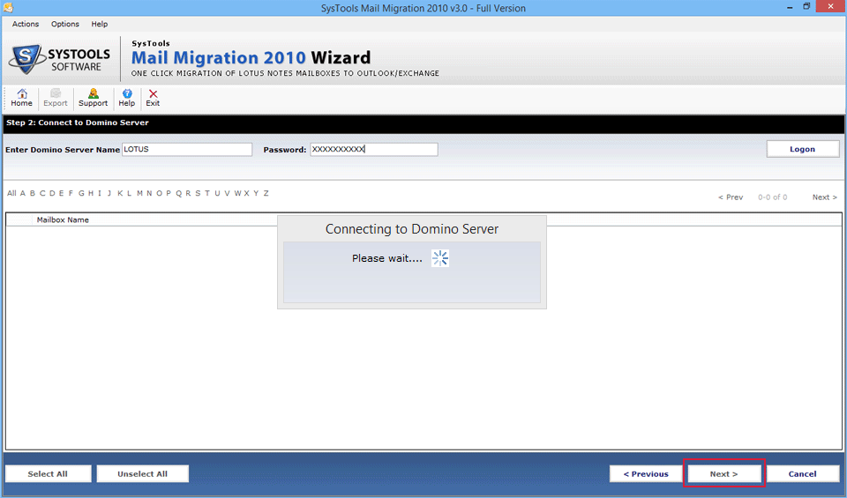Click the loading spinner in the dialog
The width and height of the screenshot is (847, 498).
(x=439, y=258)
